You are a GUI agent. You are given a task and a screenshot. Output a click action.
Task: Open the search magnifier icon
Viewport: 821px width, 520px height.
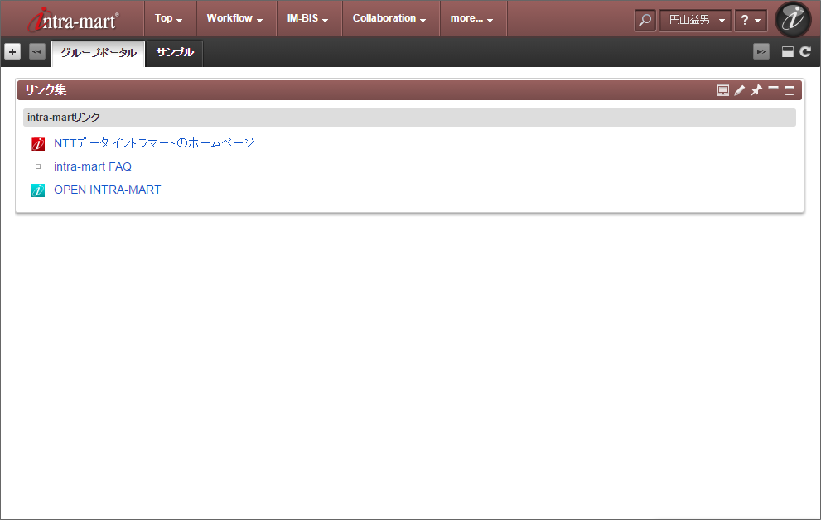[645, 21]
